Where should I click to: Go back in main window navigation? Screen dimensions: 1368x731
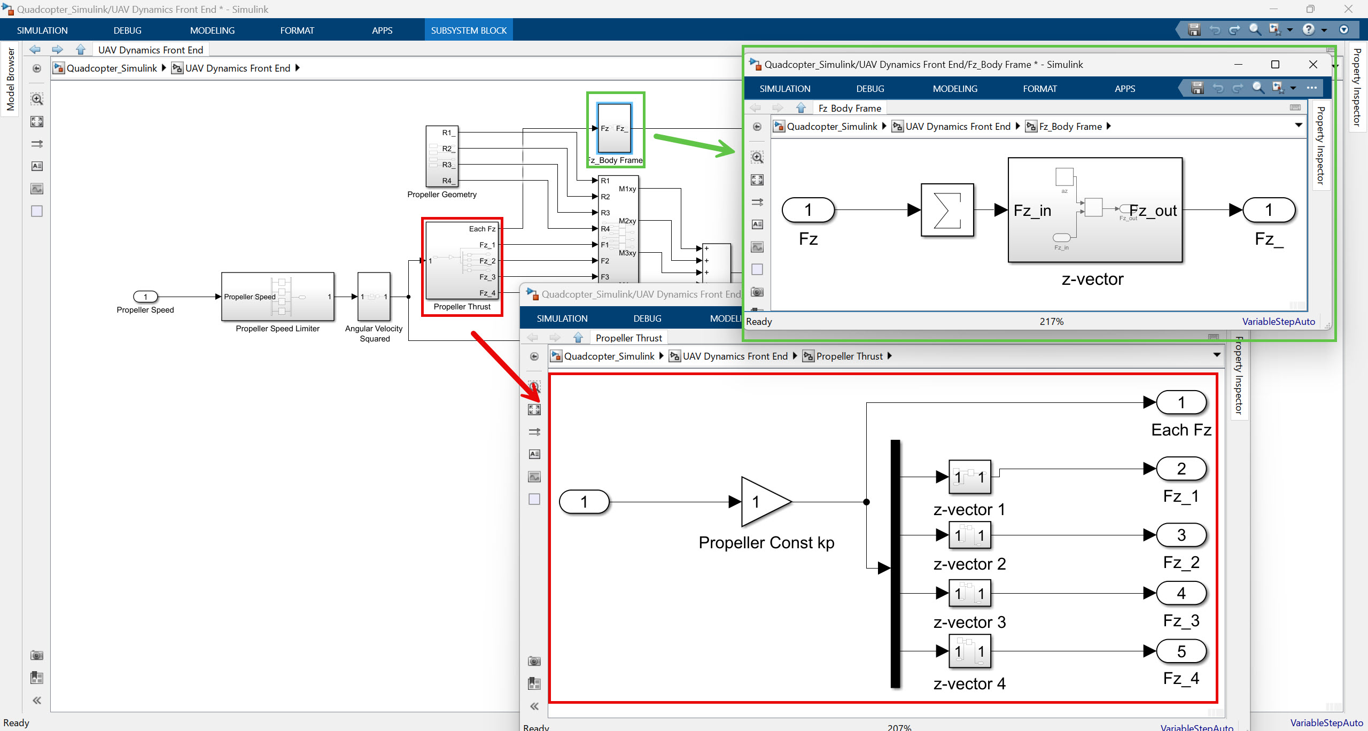[x=35, y=50]
